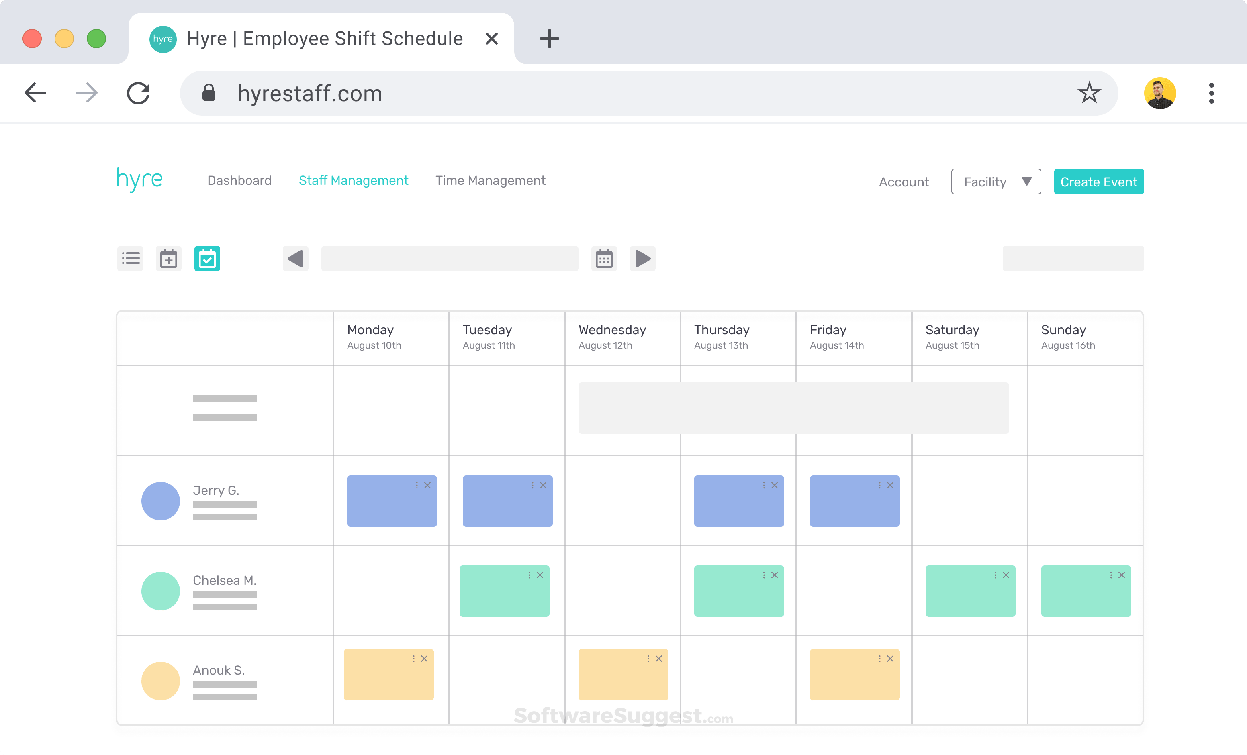Screen dimensions: 1247x755
Task: Click the Create Event button
Action: coord(1098,182)
